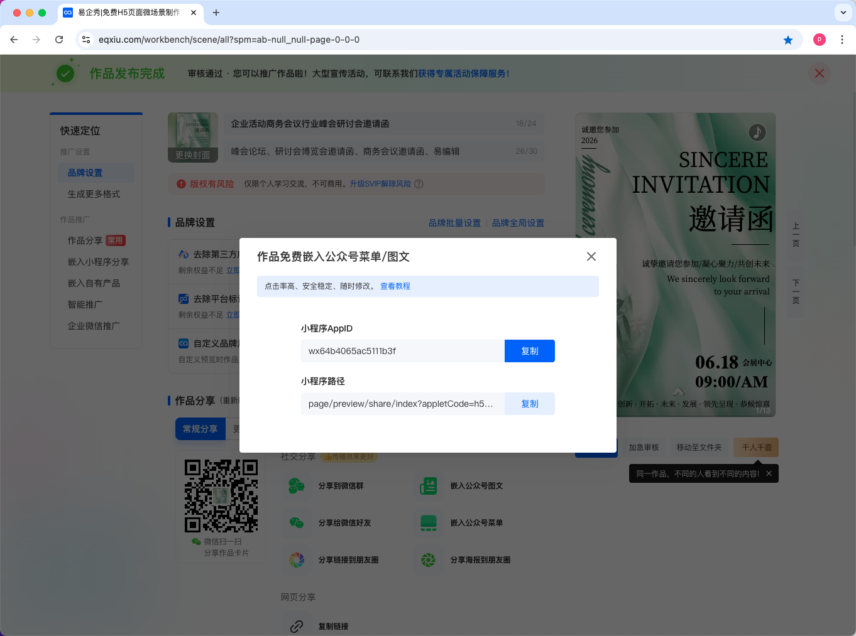Open the 查看教程 tutorial link
Image resolution: width=856 pixels, height=636 pixels.
click(x=395, y=286)
